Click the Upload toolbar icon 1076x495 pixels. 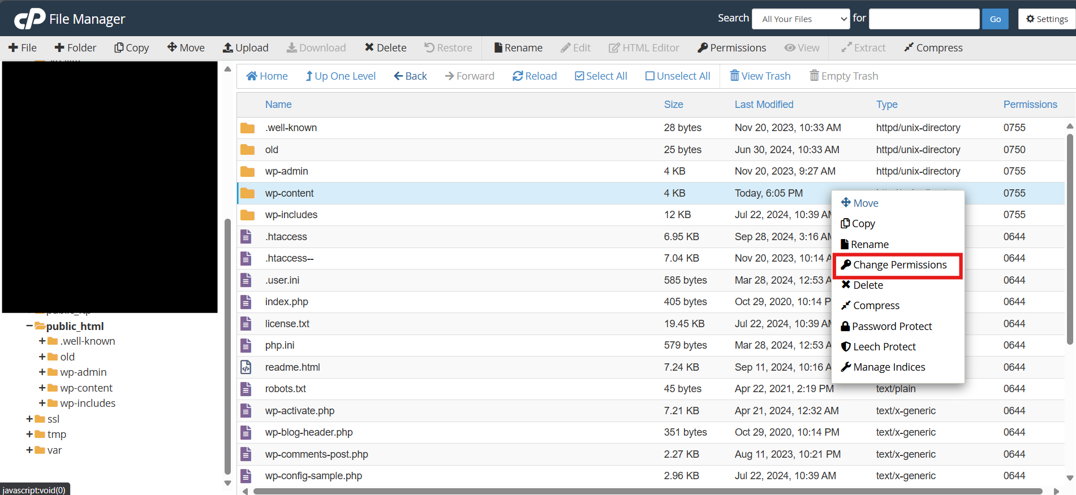(x=228, y=48)
